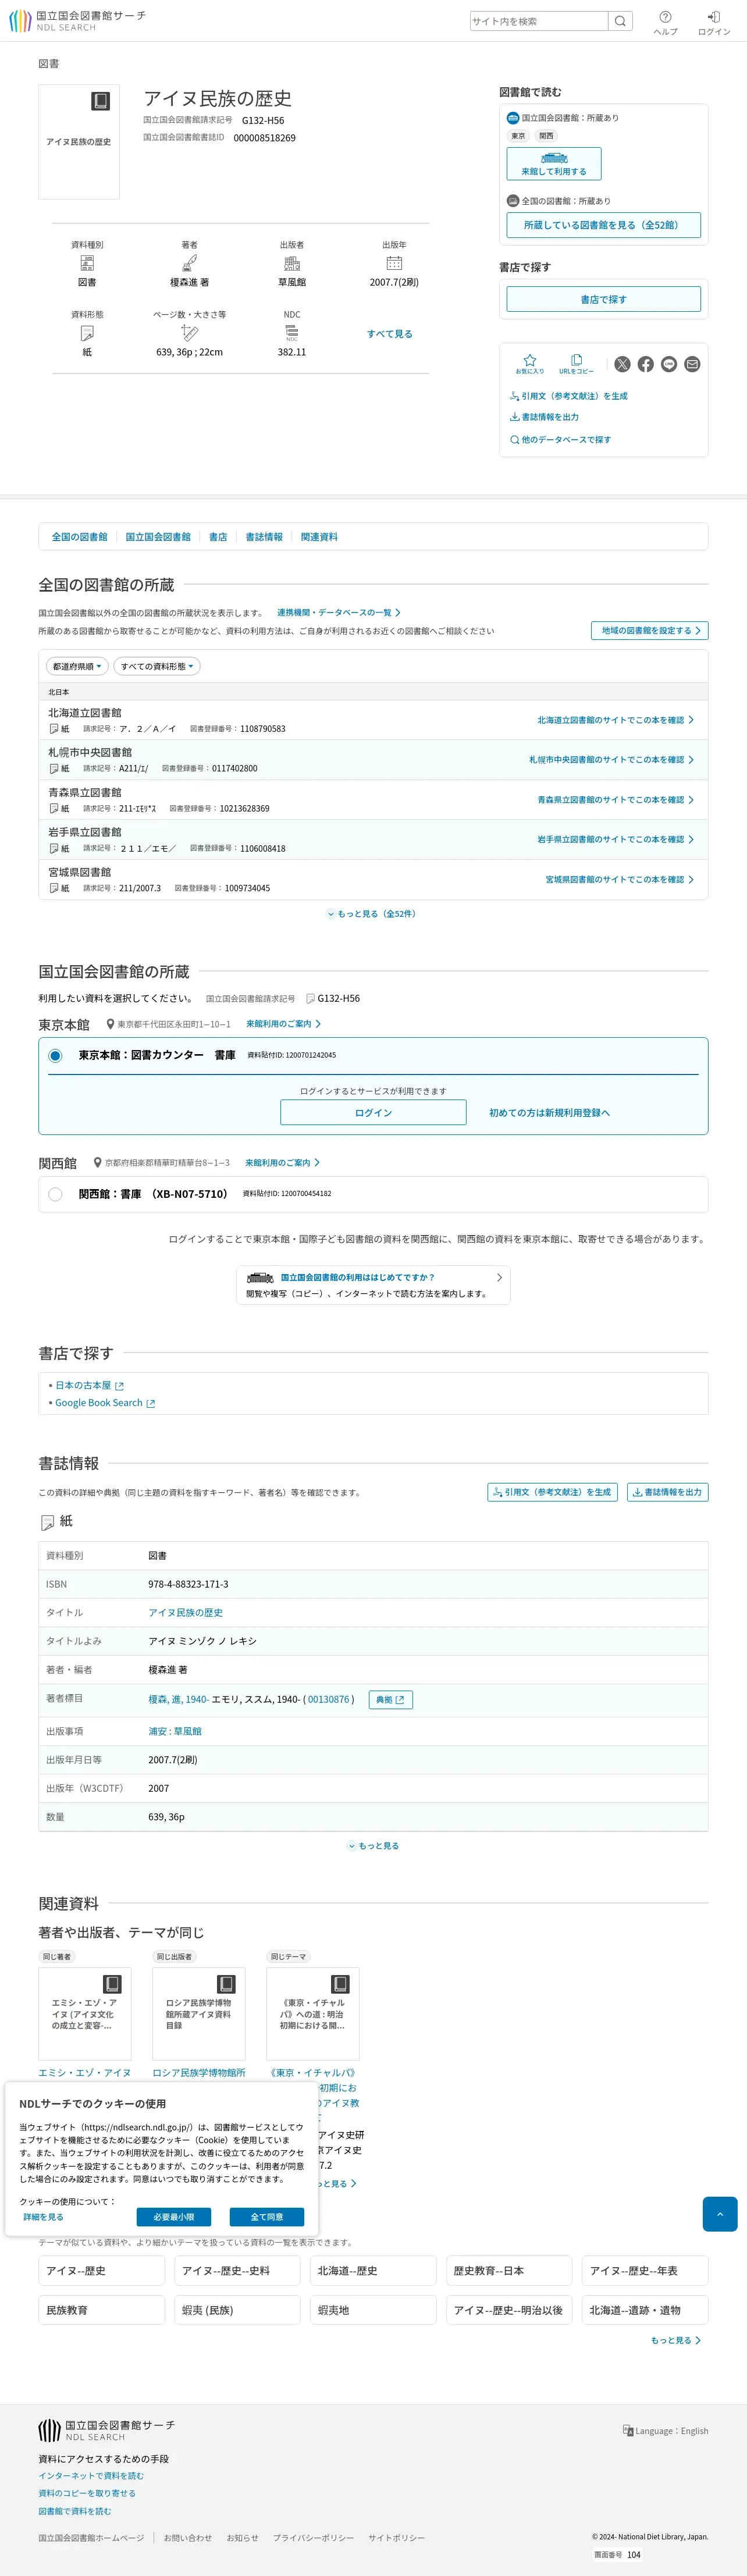
Task: Click すべて見る to view all details
Action: pos(390,334)
